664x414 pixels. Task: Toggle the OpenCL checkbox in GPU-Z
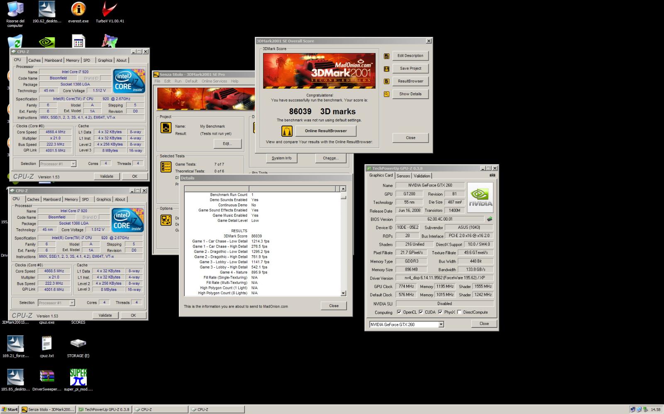click(399, 312)
